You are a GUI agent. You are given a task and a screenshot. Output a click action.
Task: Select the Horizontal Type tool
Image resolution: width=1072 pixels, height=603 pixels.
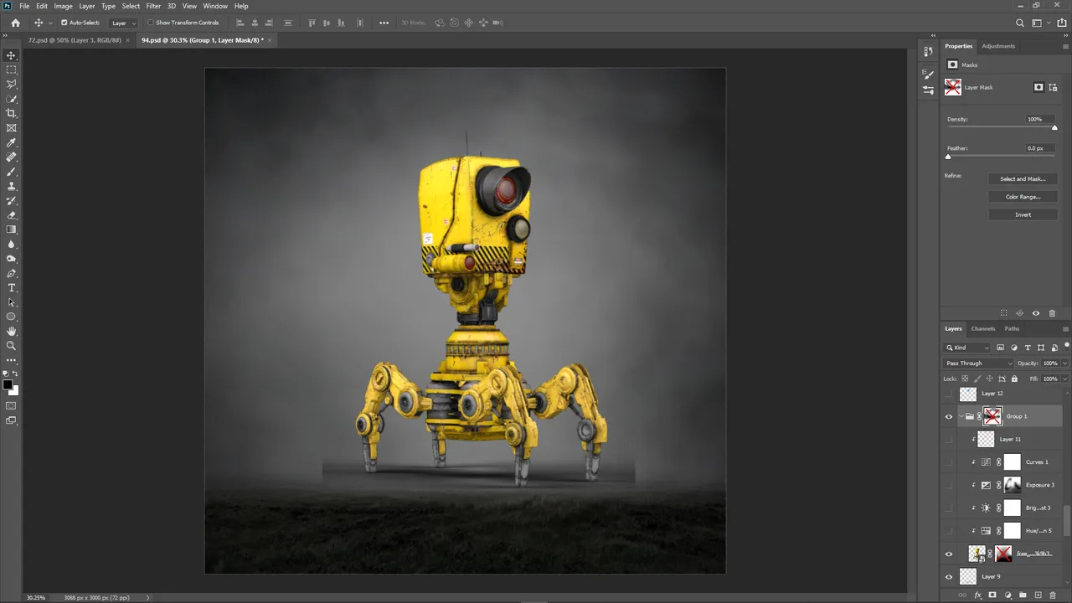[x=11, y=288]
